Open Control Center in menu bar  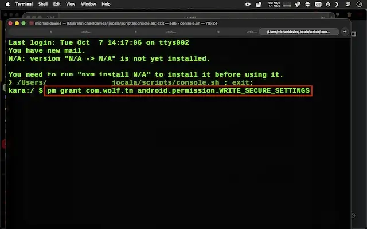(x=349, y=4)
